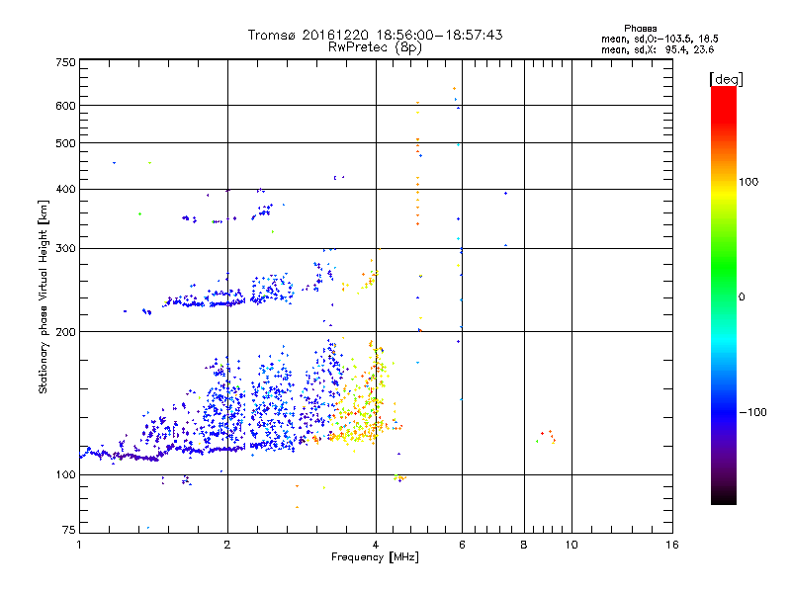Click the y-axis tick label '200'
This screenshot has width=791, height=593.
click(x=65, y=332)
